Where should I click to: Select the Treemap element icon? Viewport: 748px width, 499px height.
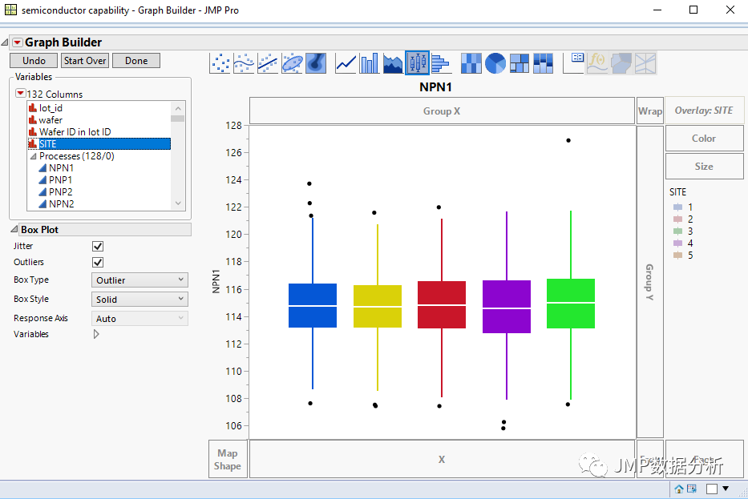click(x=519, y=63)
